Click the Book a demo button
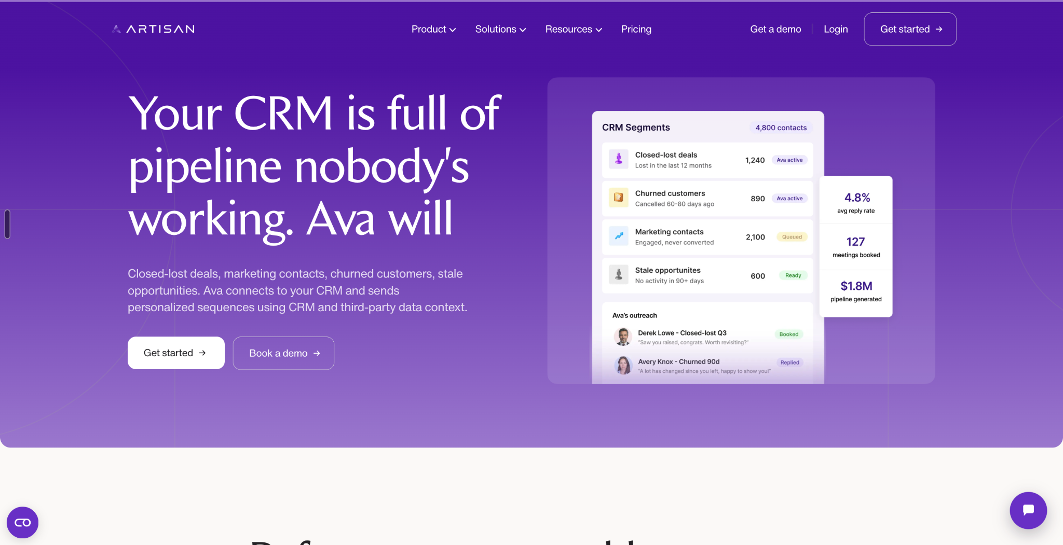The width and height of the screenshot is (1063, 545). [x=283, y=353]
